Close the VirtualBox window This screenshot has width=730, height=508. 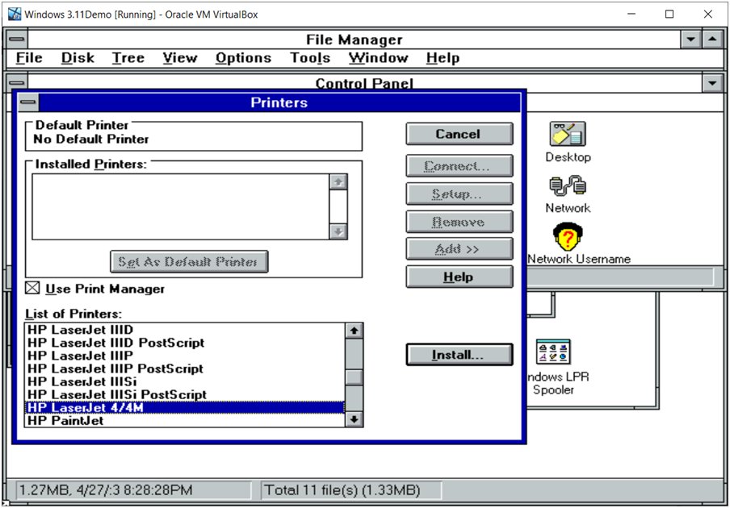[707, 14]
